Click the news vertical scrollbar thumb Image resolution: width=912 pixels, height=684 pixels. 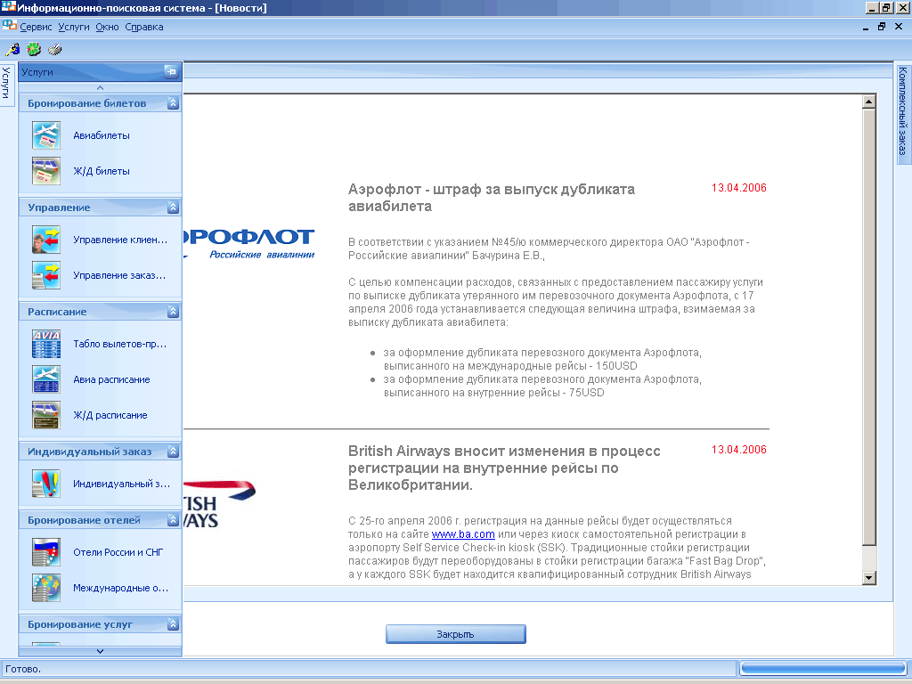click(x=869, y=328)
